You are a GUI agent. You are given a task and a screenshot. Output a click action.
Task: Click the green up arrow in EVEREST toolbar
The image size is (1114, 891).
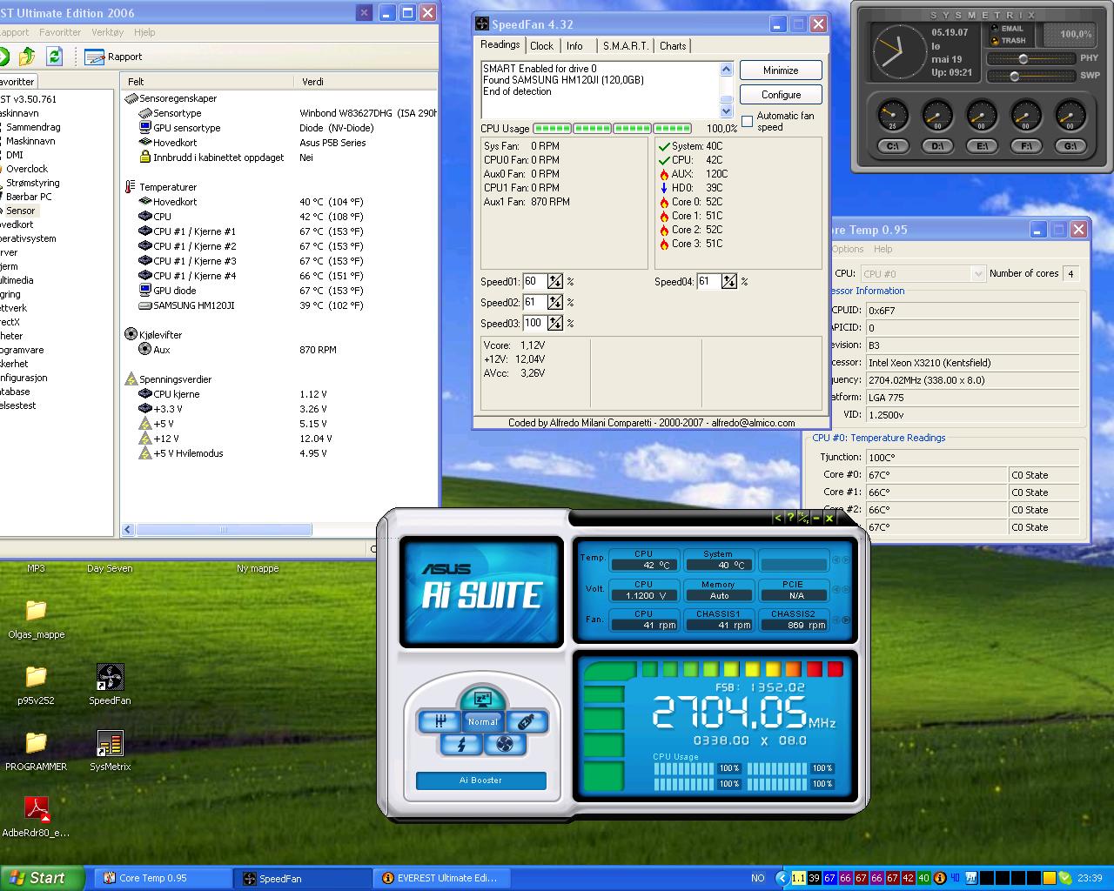[x=27, y=57]
